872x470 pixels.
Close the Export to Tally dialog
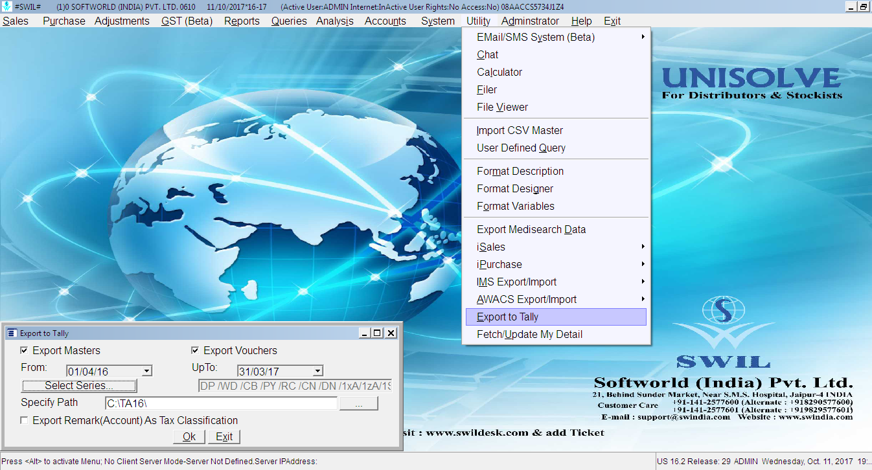click(391, 333)
